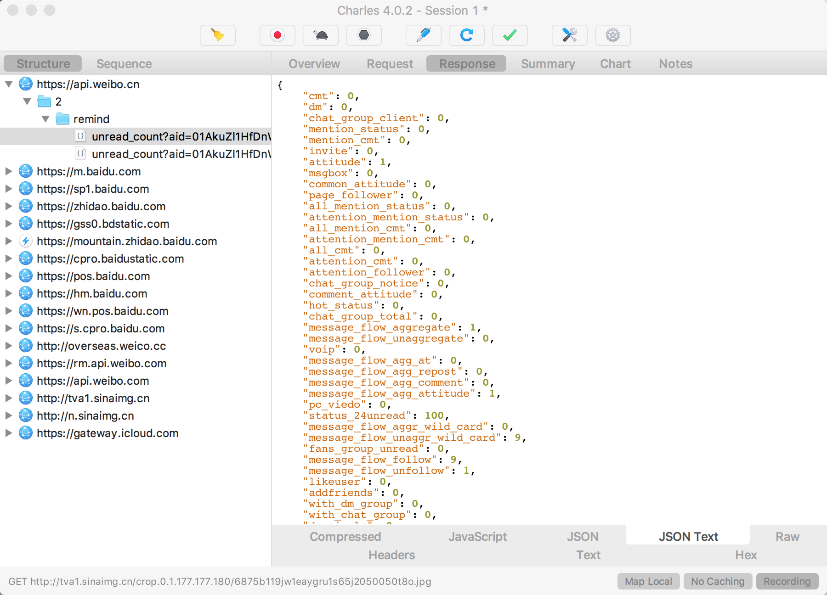Click the folder icon labeled 2

(x=44, y=101)
